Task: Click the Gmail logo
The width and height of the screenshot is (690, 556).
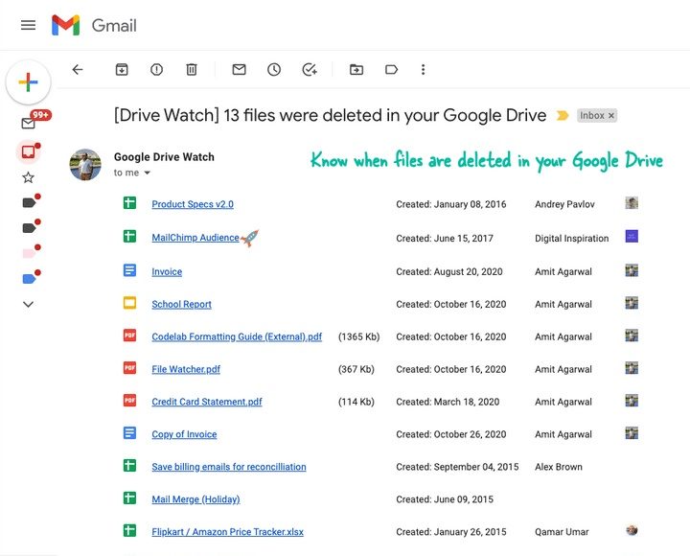Action: (x=94, y=25)
